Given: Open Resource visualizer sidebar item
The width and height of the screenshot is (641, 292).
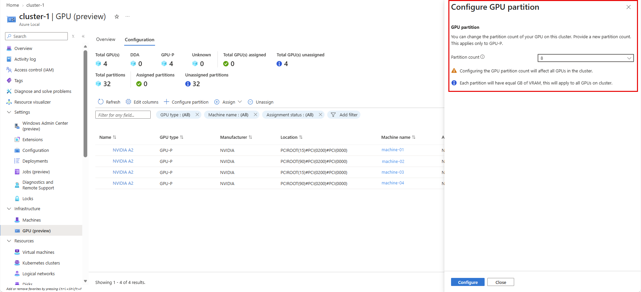Looking at the screenshot, I should pyautogui.click(x=33, y=102).
